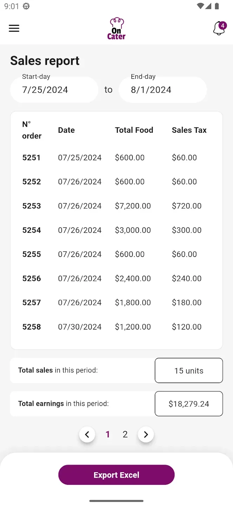
Task: Open order number 5253
Action: (x=32, y=206)
